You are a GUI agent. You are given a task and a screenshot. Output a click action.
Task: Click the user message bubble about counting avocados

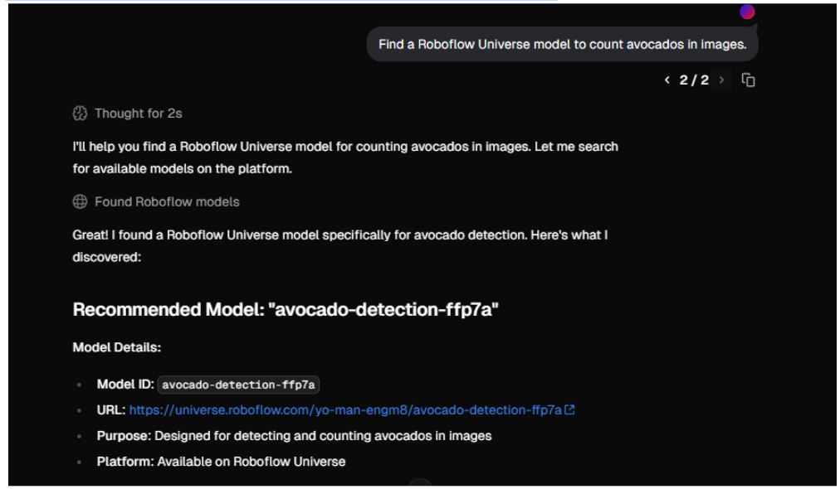click(x=562, y=45)
